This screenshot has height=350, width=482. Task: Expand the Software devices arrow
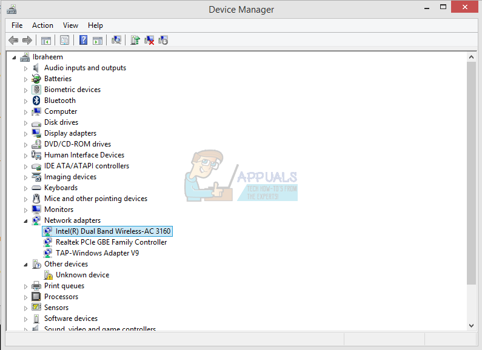point(26,319)
